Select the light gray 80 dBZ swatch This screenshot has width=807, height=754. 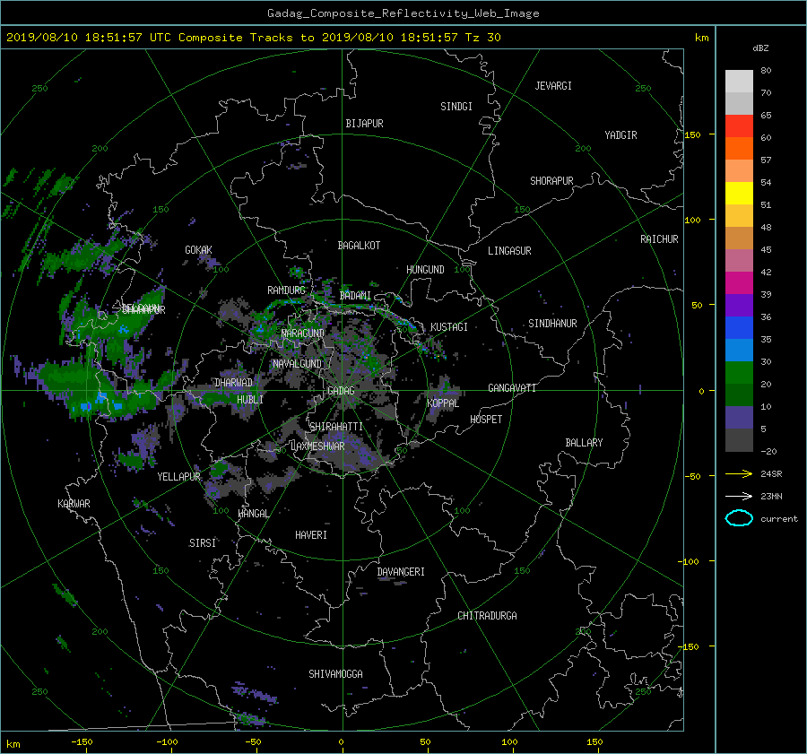tap(739, 81)
